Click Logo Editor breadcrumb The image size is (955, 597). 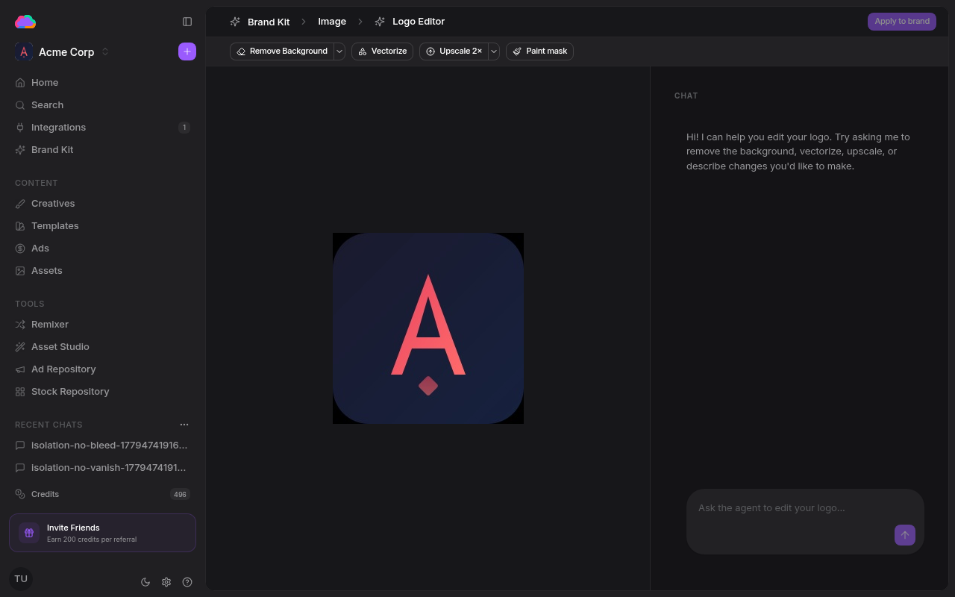(410, 22)
